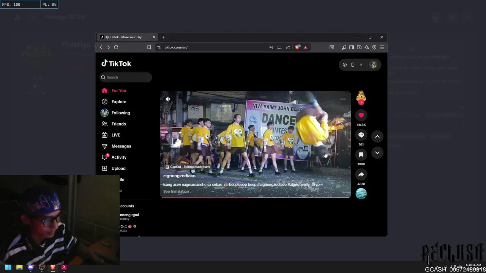Viewport: 486px width, 273px height.
Task: Open Brave Shields lion icon
Action: [x=297, y=47]
